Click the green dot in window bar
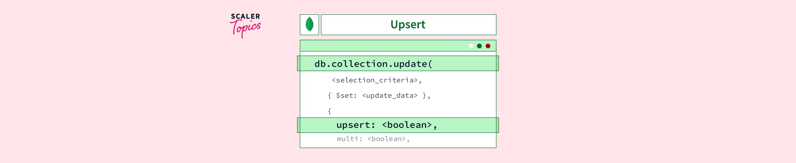796x163 pixels. [x=479, y=46]
